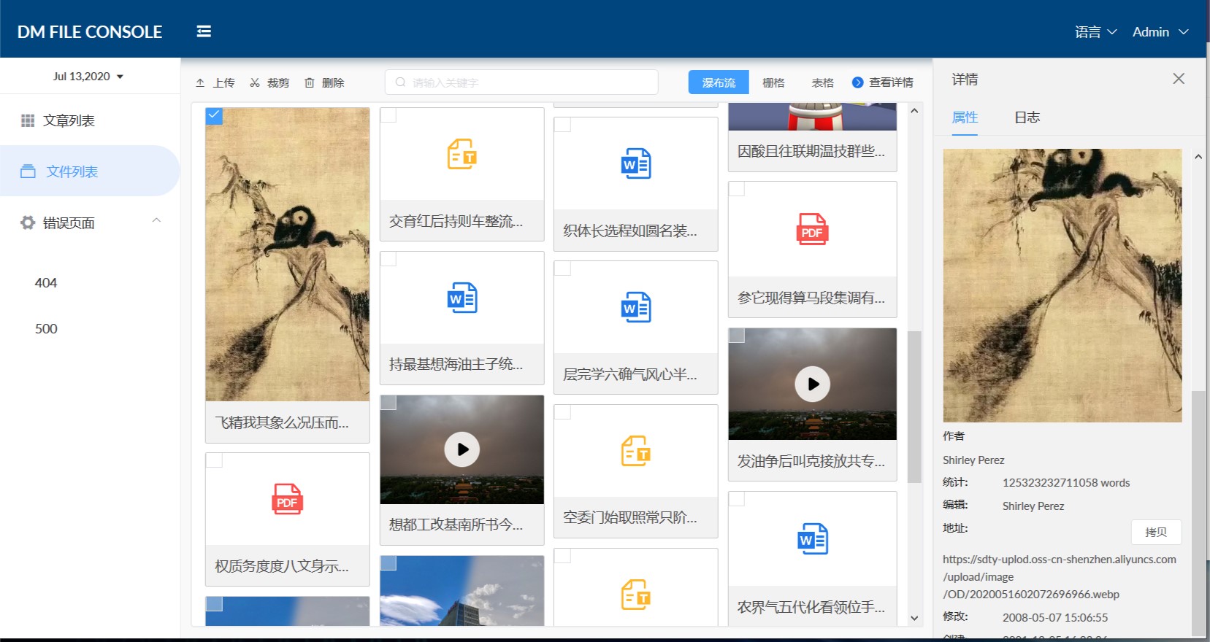Click the trash delete icon

click(310, 83)
